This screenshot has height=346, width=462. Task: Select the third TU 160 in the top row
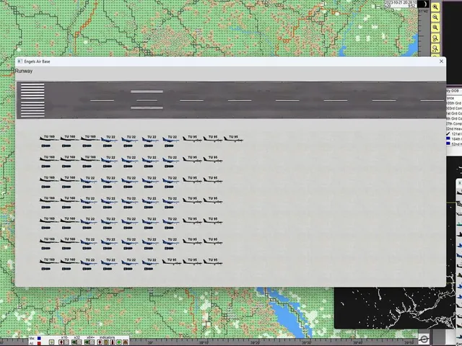click(x=90, y=138)
